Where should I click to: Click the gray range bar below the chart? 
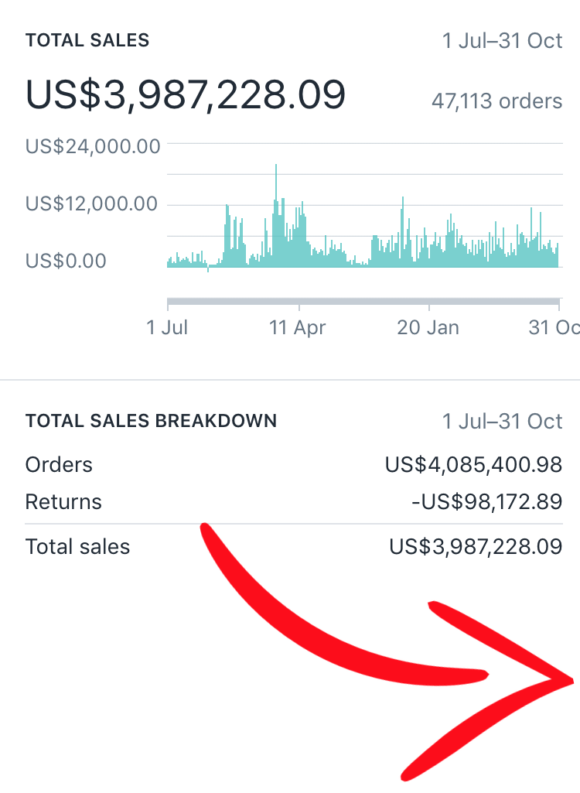pyautogui.click(x=363, y=301)
